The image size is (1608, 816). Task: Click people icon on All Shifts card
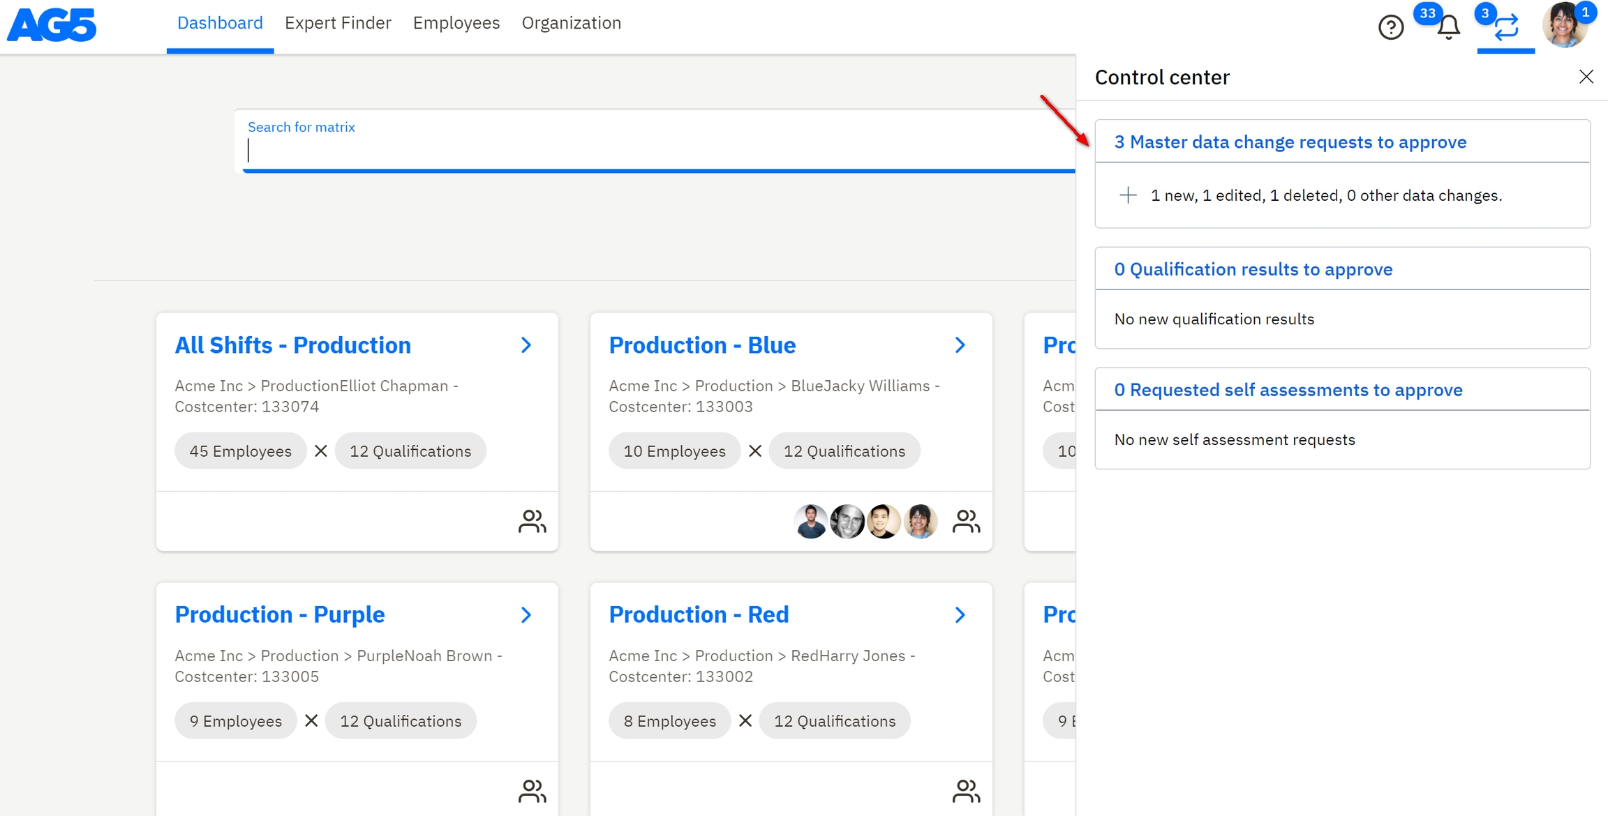click(532, 521)
